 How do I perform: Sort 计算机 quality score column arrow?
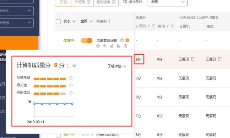149,26
